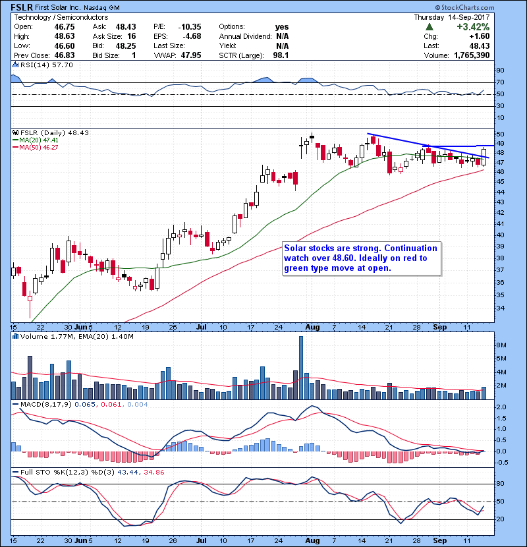
Task: Select the Low value 46.60
Action: 65,45
